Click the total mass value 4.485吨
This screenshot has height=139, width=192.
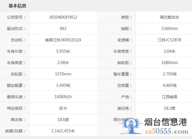point(170,85)
